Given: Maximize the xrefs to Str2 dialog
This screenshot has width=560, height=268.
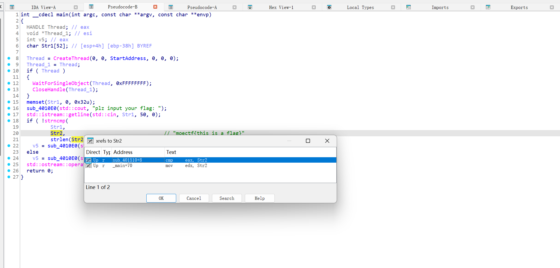Looking at the screenshot, I should tap(308, 141).
